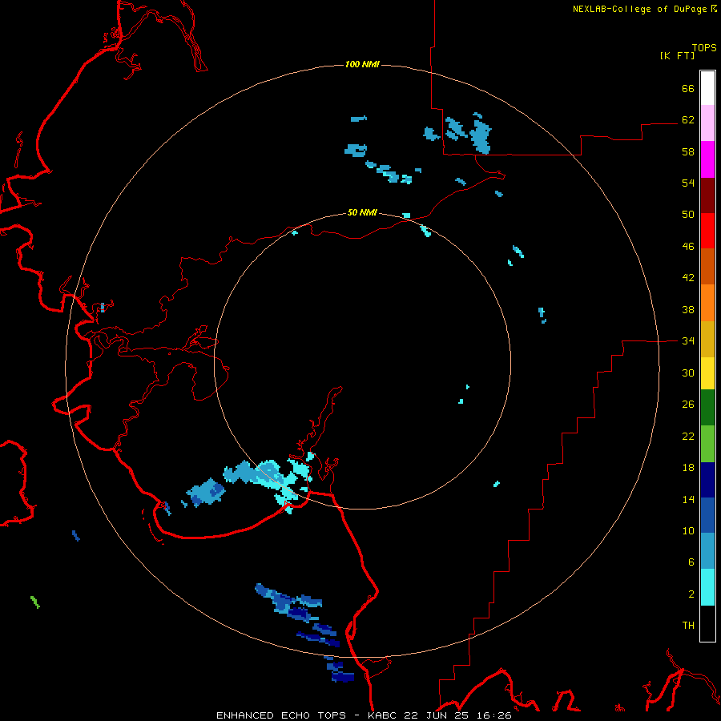Click the 30 scale value
Viewport: 721px width, 721px height.
point(688,373)
